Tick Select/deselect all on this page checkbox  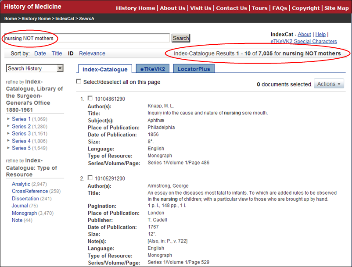[x=79, y=82]
